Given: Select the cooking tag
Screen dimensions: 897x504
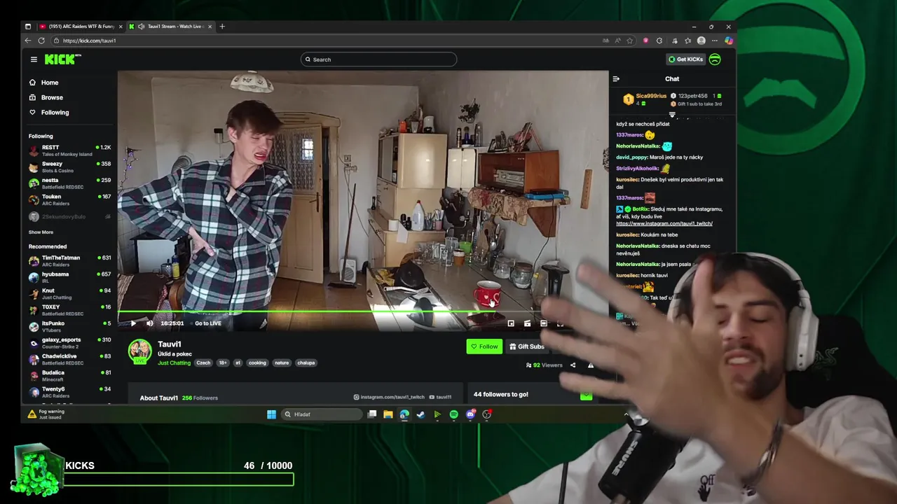Looking at the screenshot, I should pyautogui.click(x=257, y=363).
